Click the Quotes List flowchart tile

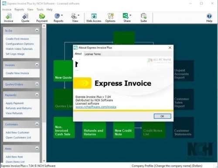[x=63, y=99]
